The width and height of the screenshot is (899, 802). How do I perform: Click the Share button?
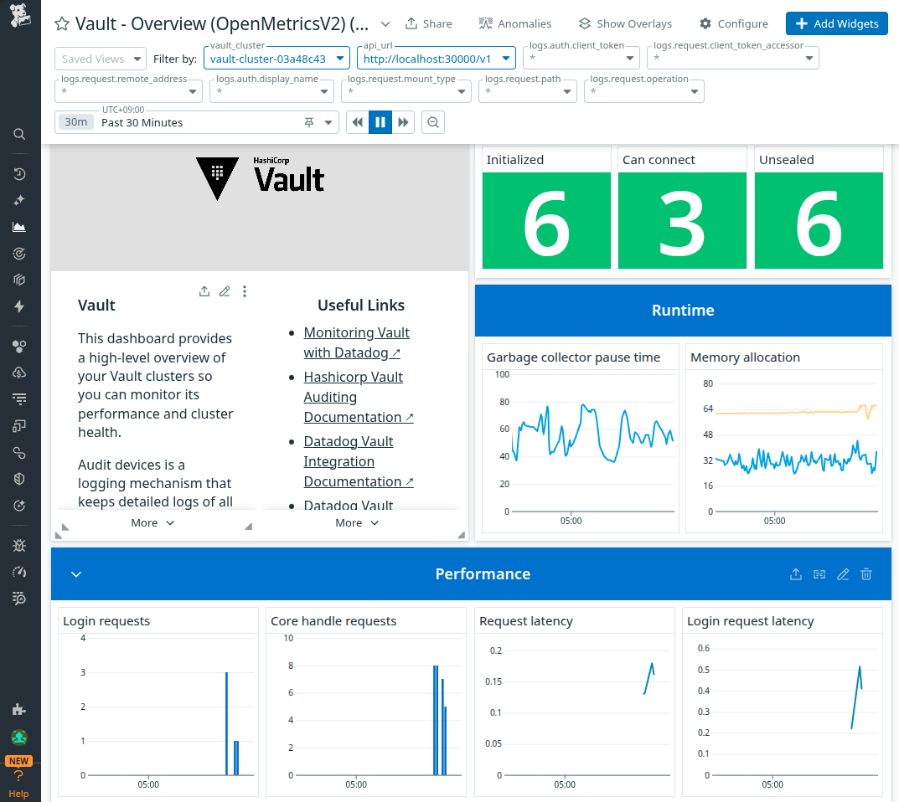(x=429, y=24)
